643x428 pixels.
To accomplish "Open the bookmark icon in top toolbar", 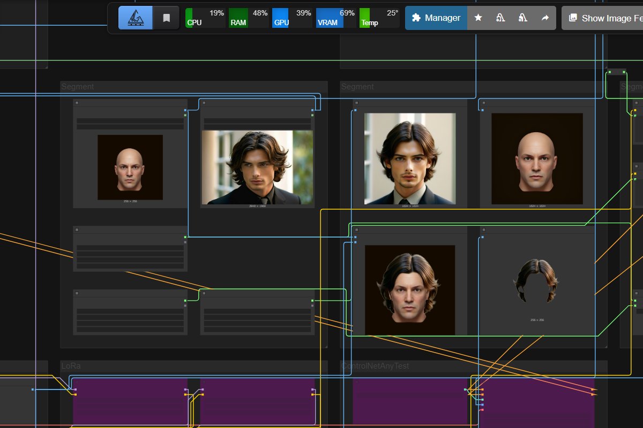I will point(167,18).
